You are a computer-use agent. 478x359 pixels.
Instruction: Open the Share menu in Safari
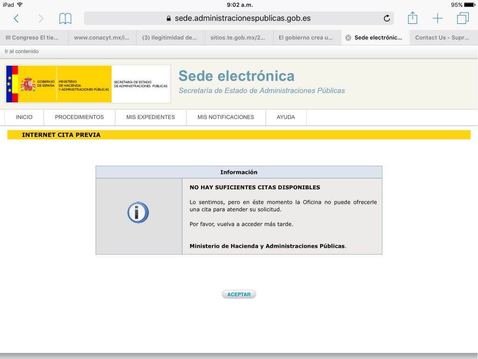pyautogui.click(x=412, y=18)
